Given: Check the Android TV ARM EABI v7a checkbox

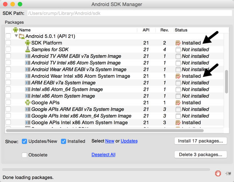Looking at the screenshot, I should [8, 56].
